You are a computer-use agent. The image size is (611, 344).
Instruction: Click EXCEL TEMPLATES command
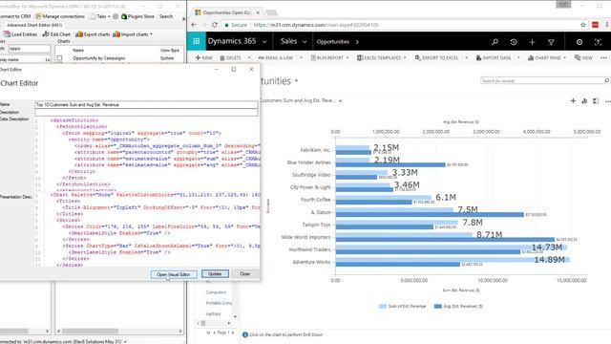click(379, 57)
